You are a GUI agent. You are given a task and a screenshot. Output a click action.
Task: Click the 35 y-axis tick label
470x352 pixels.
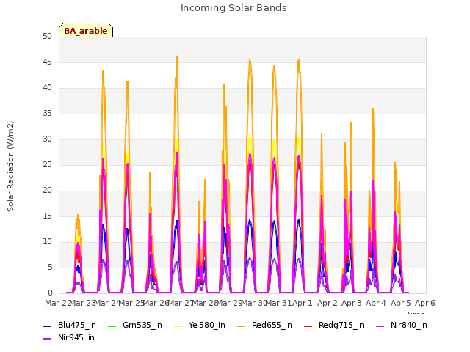coord(47,114)
